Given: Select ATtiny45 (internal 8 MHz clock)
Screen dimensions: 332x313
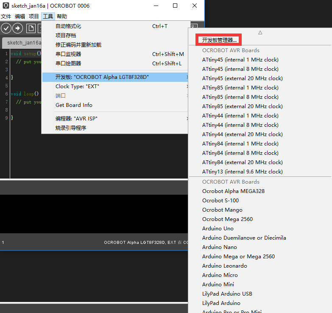Looking at the screenshot, I should click(x=240, y=69).
